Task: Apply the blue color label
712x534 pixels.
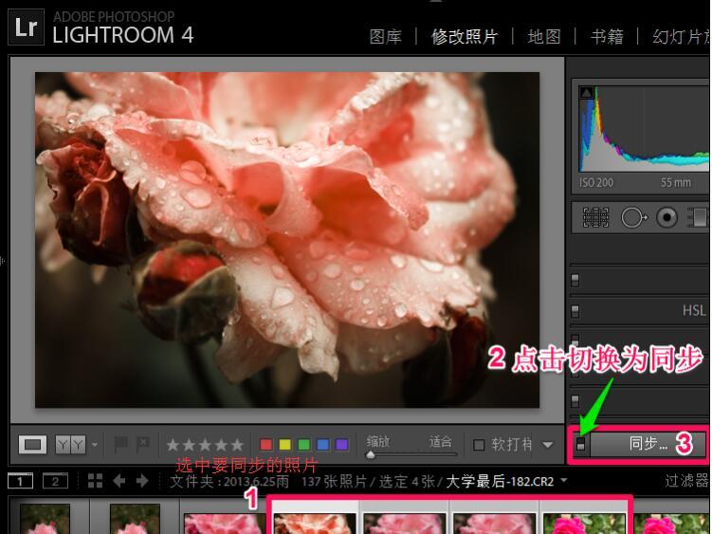Action: pos(323,445)
